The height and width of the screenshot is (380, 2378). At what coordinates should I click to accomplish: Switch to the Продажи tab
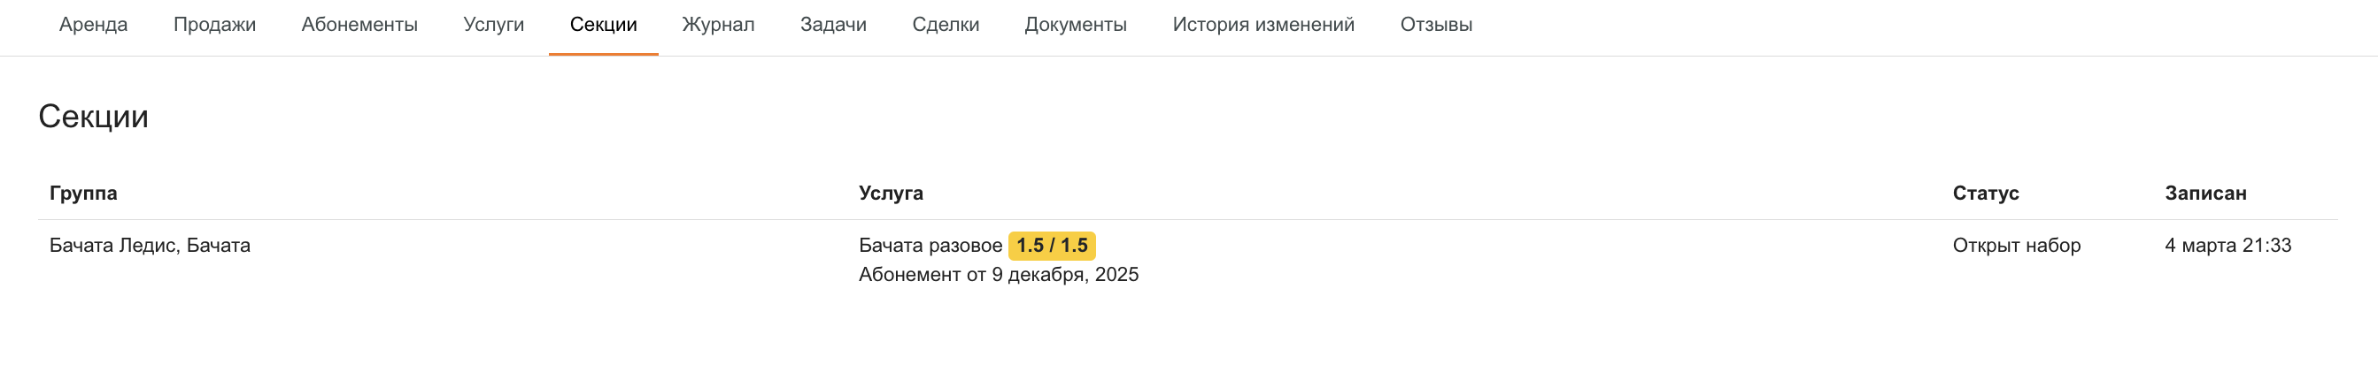point(214,25)
